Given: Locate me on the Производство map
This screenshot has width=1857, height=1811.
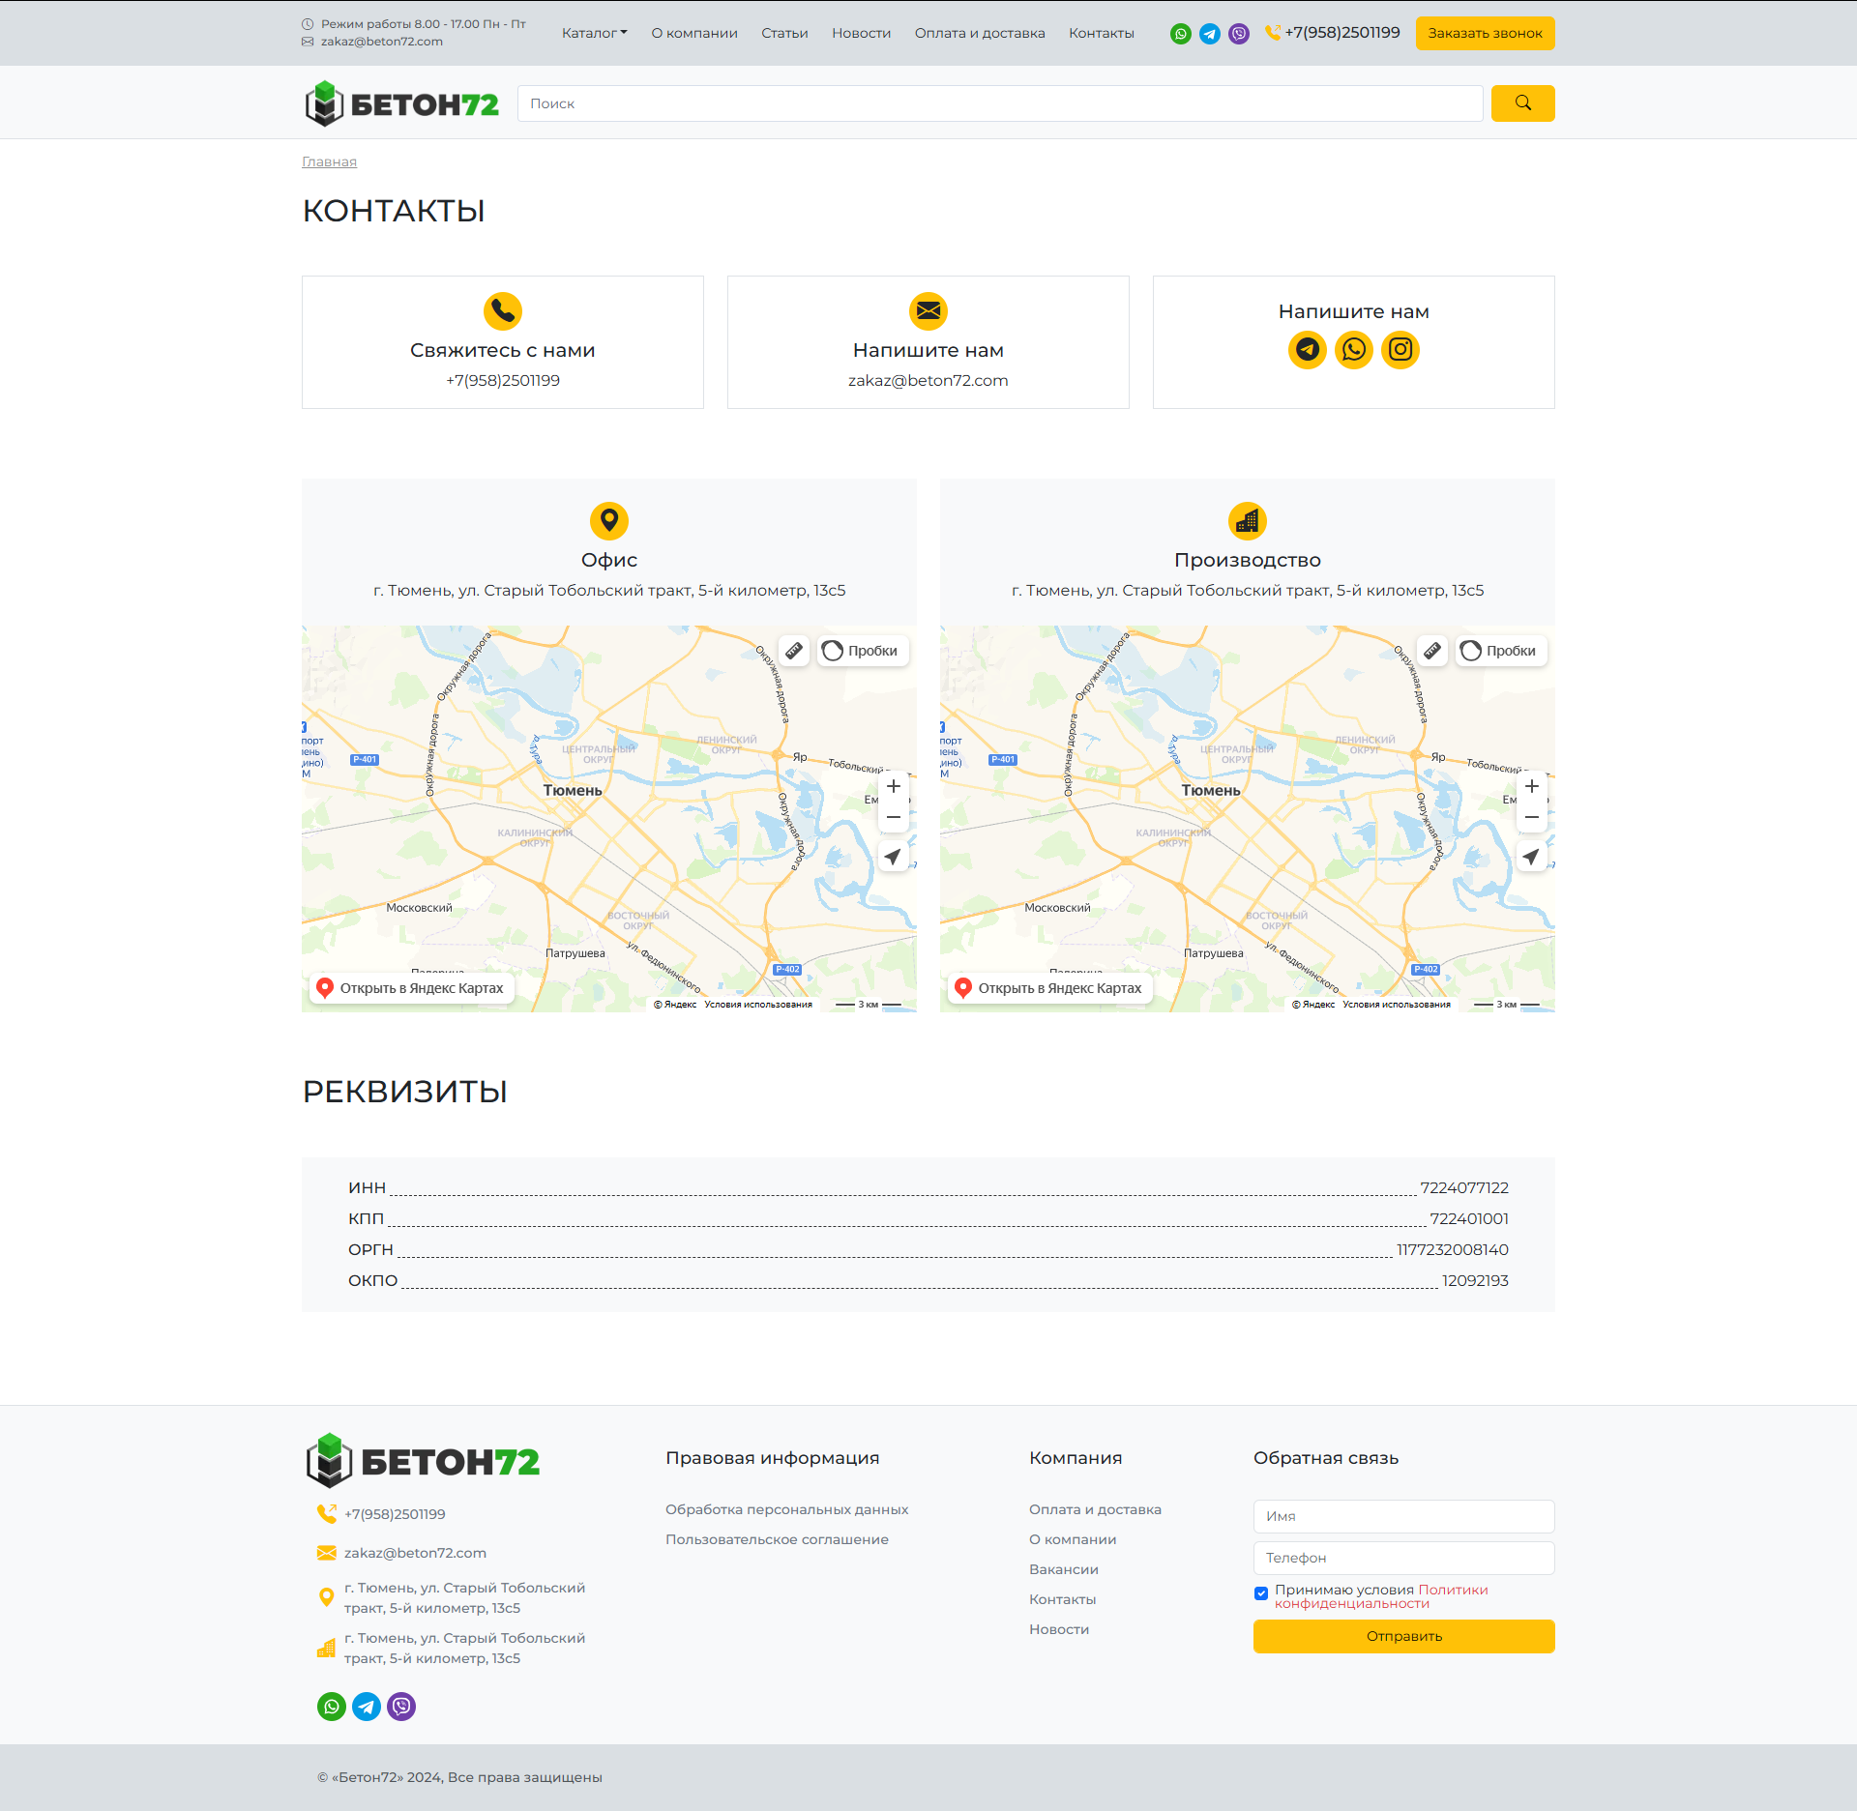Looking at the screenshot, I should click(1531, 857).
